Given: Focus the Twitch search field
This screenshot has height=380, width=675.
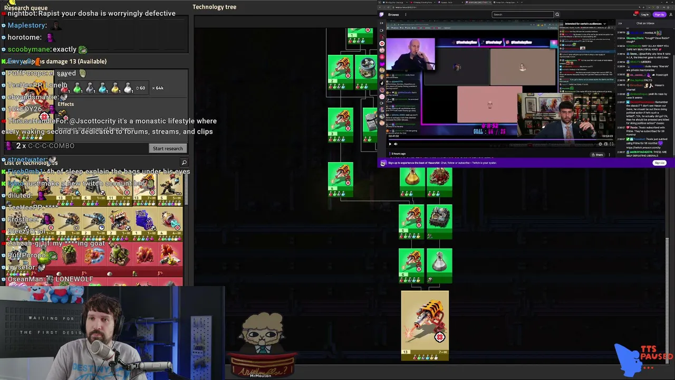Looking at the screenshot, I should pos(523,14).
